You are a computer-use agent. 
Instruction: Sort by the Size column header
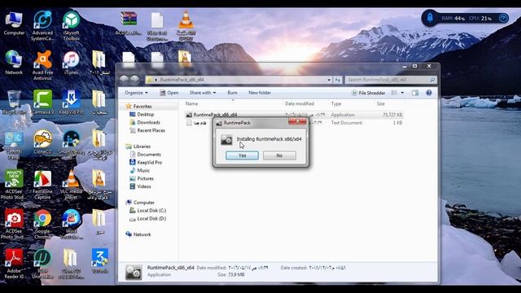[381, 103]
